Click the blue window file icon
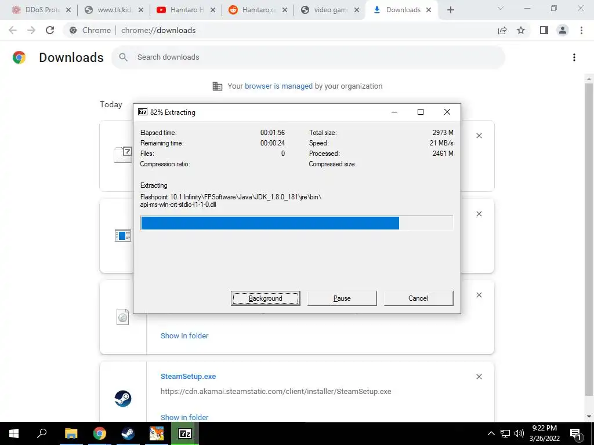Viewport: 594px width, 445px height. 123,236
